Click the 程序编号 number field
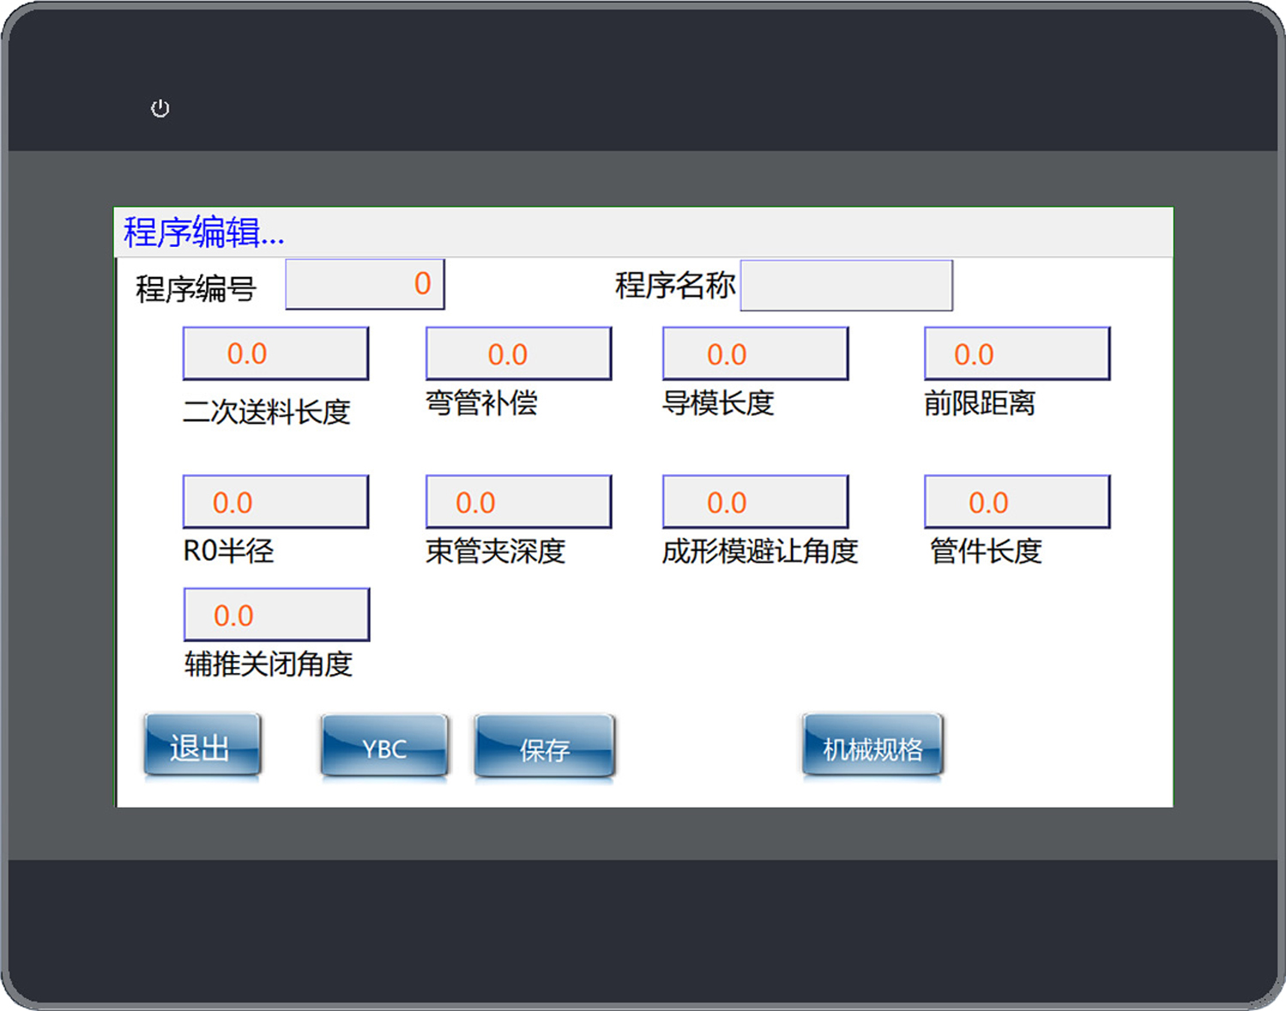This screenshot has width=1286, height=1011. coord(365,284)
